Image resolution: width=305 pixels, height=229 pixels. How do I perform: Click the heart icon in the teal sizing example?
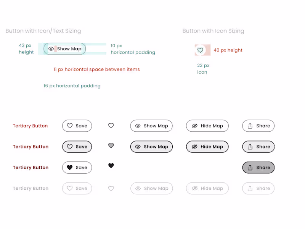point(200,50)
